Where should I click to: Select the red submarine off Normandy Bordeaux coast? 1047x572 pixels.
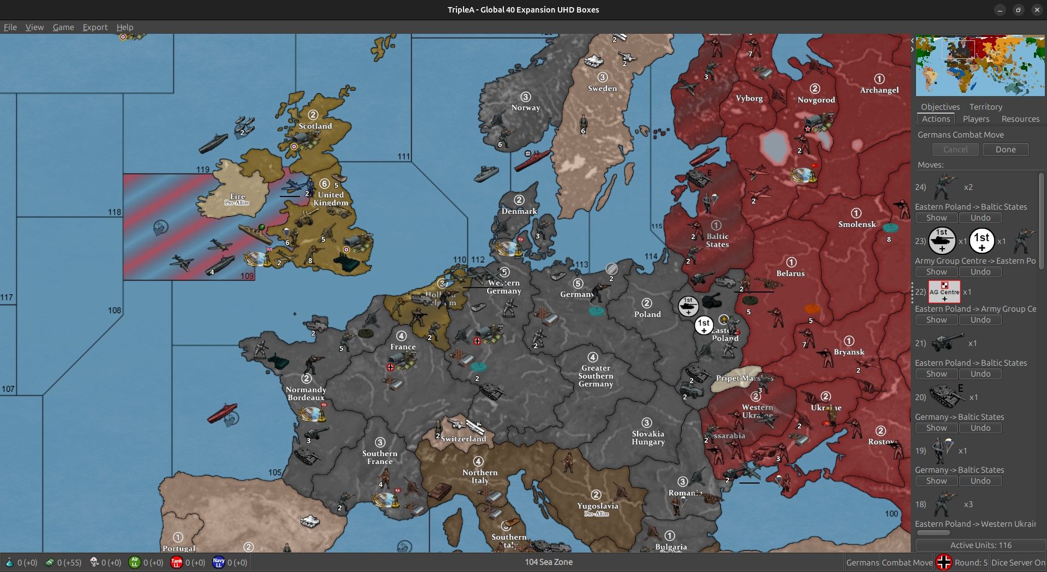click(222, 413)
